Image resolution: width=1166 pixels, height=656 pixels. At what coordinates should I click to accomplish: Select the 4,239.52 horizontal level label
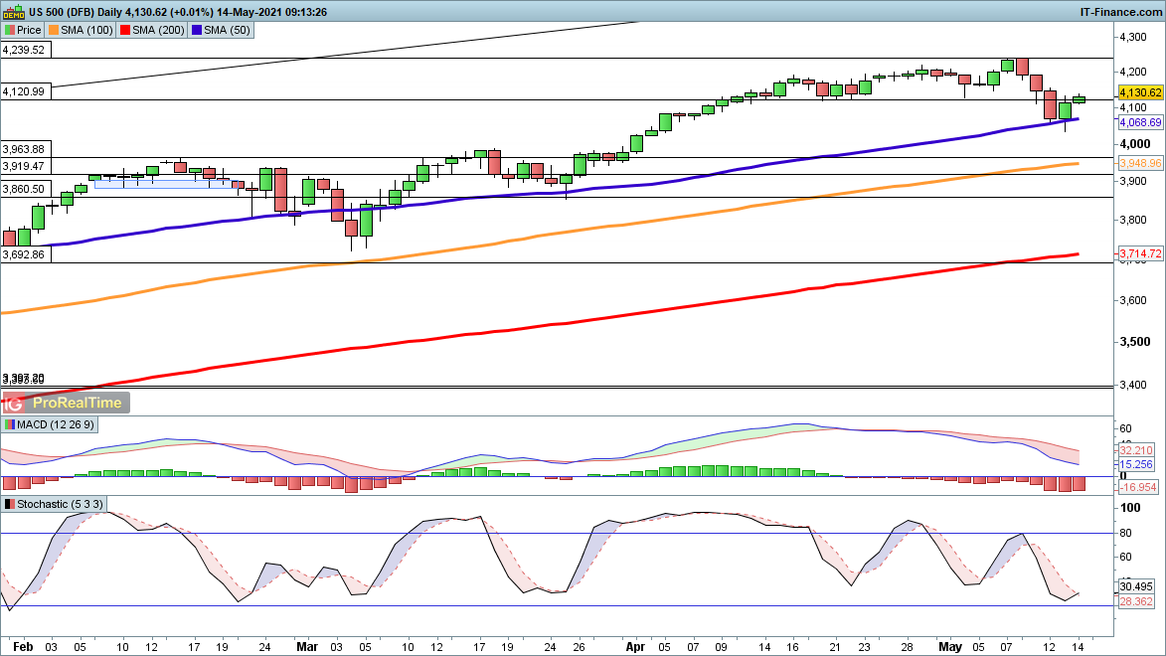(x=24, y=49)
